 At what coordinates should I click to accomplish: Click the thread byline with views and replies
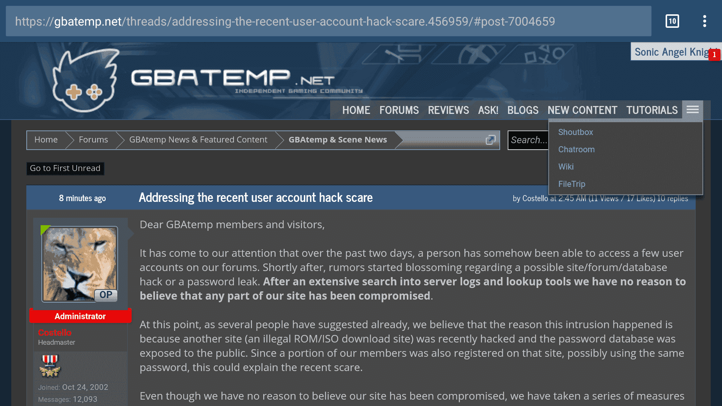[600, 198]
